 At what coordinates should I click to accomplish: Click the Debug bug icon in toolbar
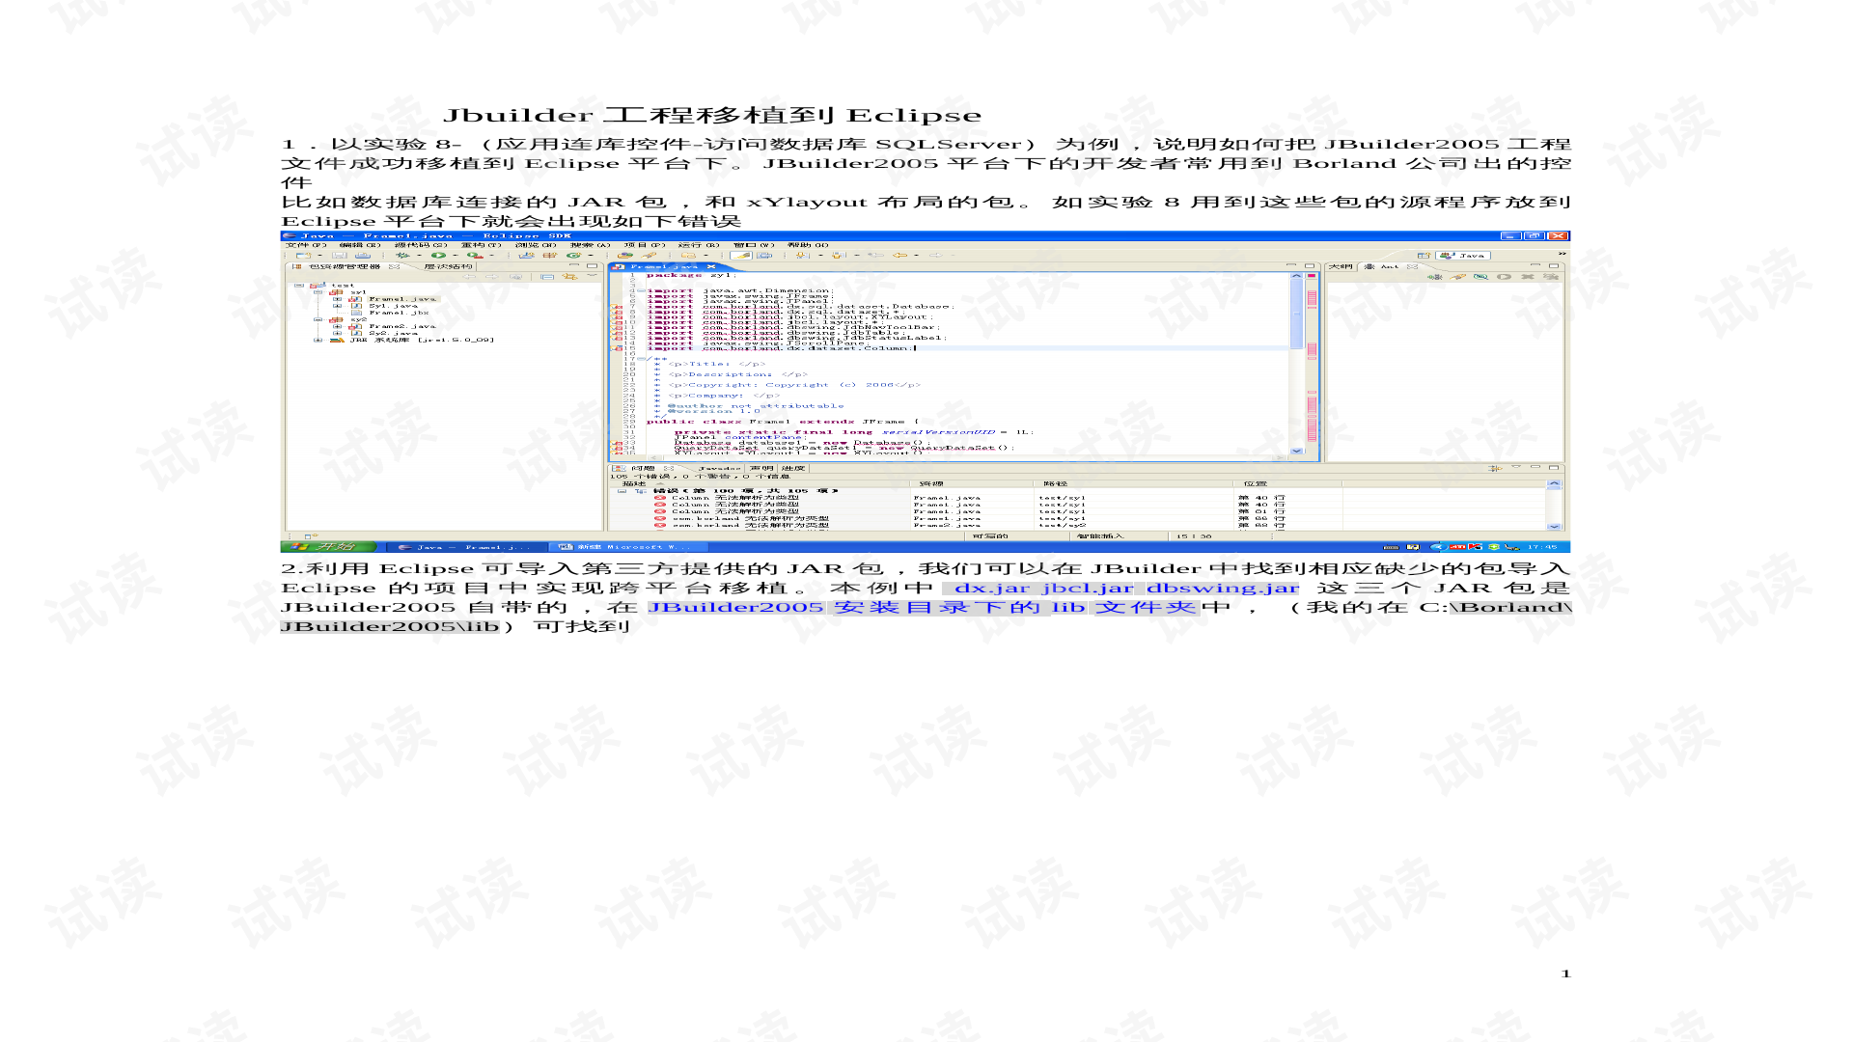point(401,255)
